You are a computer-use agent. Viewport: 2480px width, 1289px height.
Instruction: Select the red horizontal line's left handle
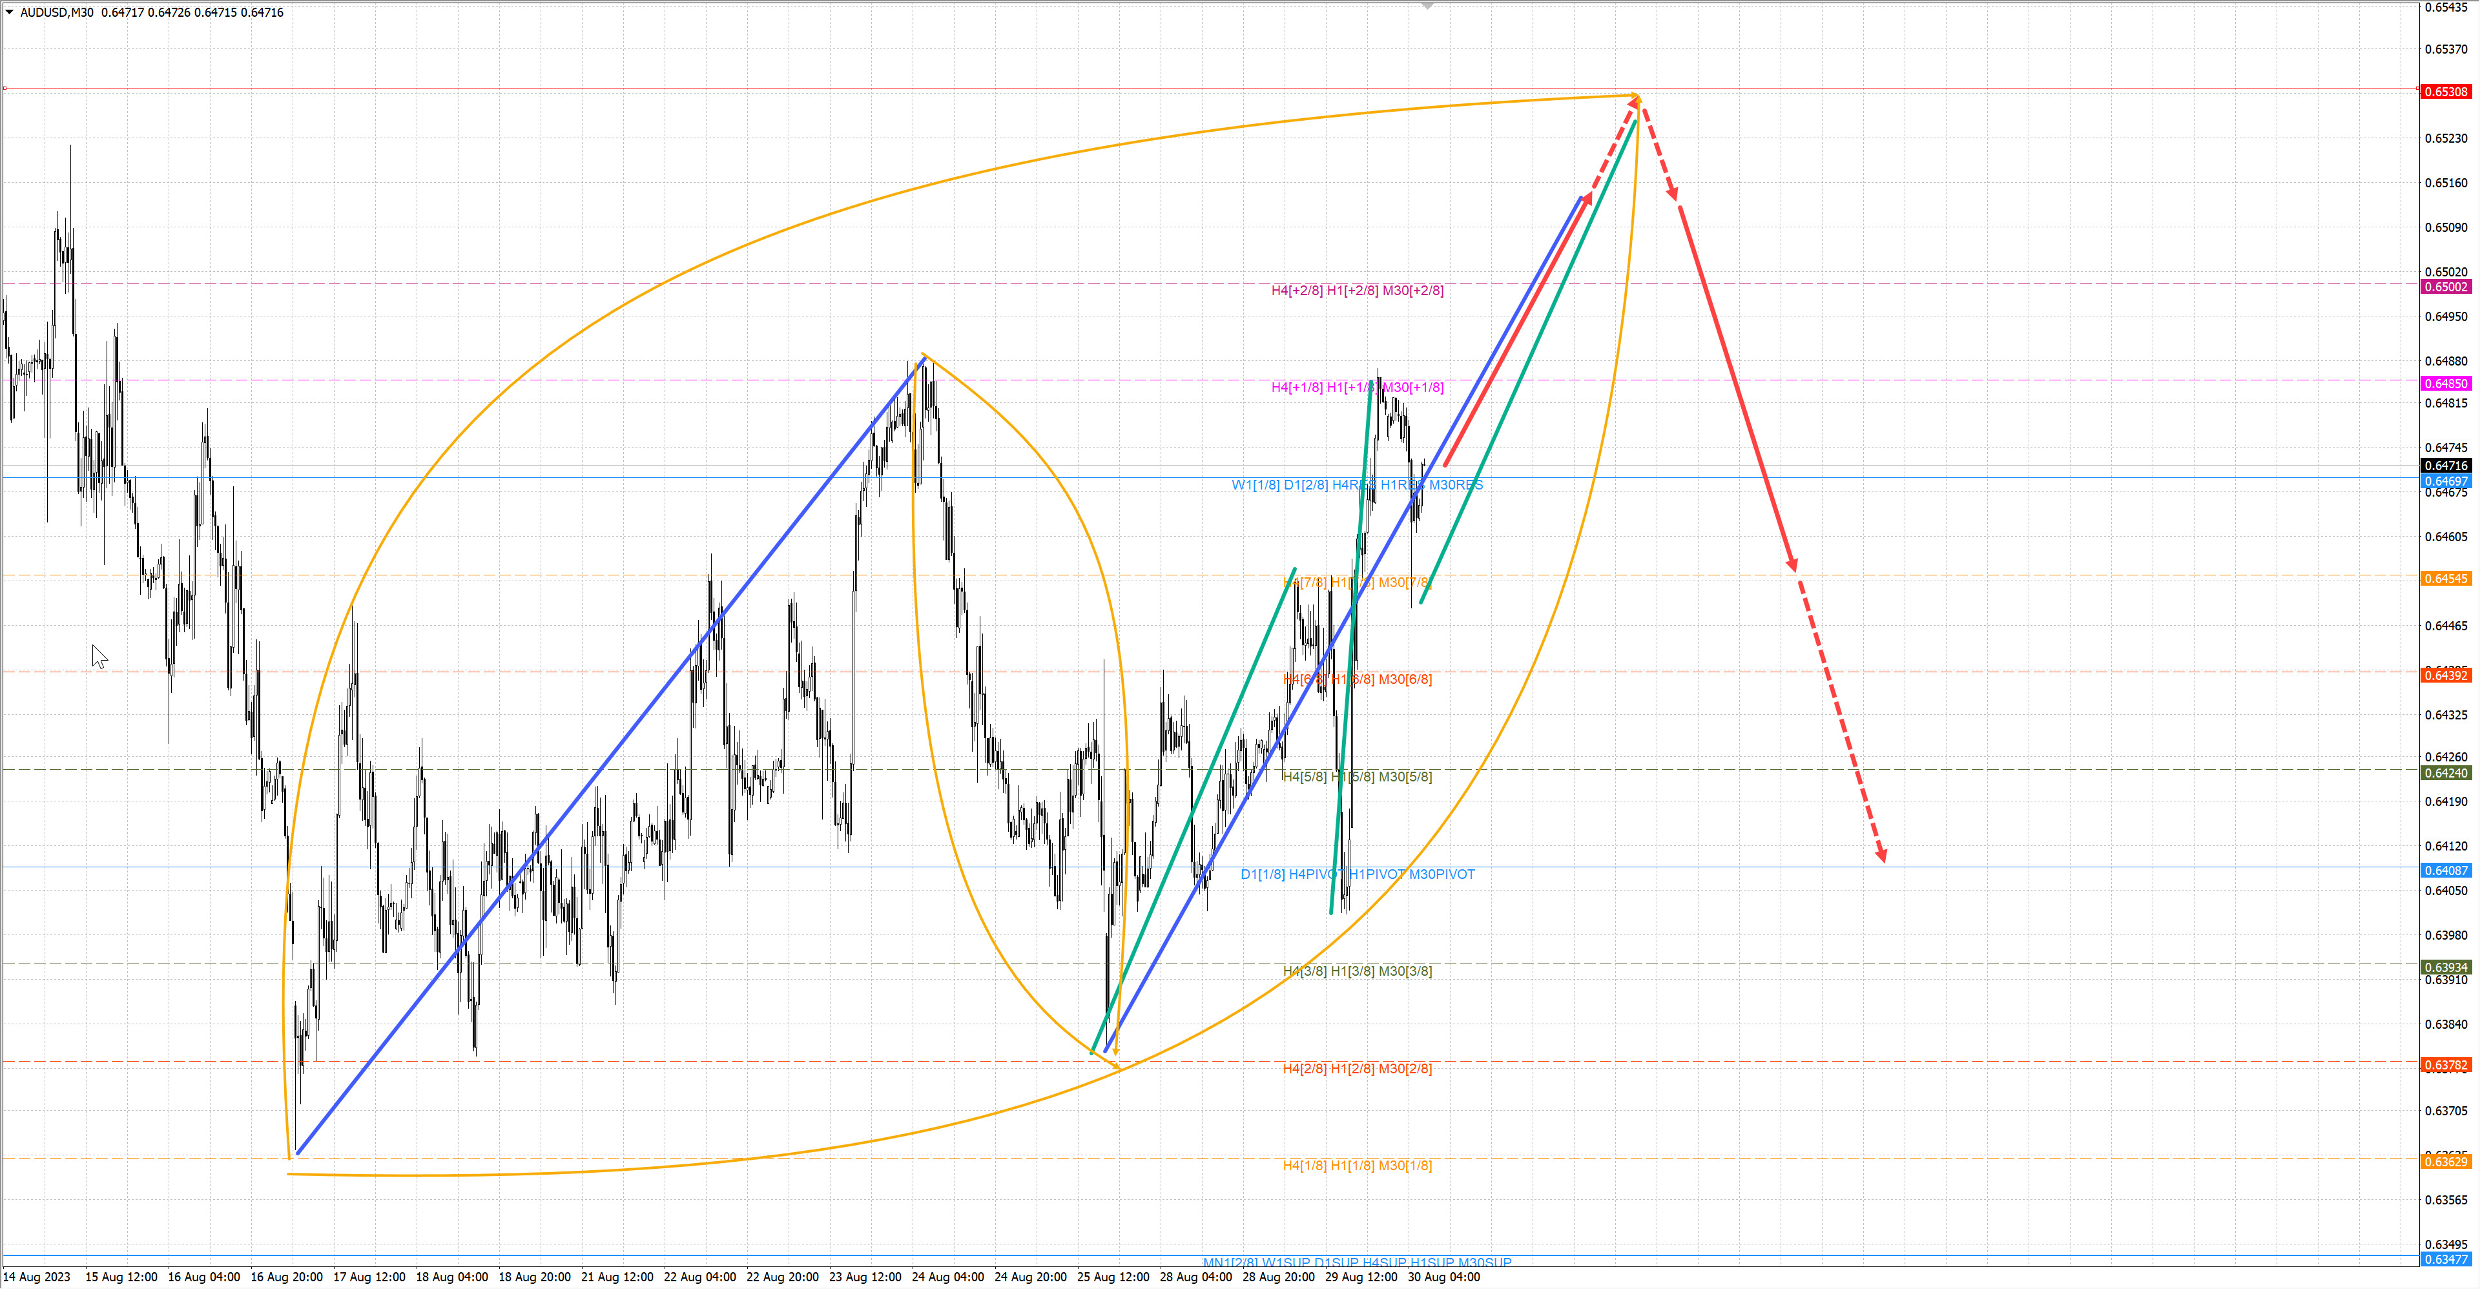pyautogui.click(x=5, y=88)
